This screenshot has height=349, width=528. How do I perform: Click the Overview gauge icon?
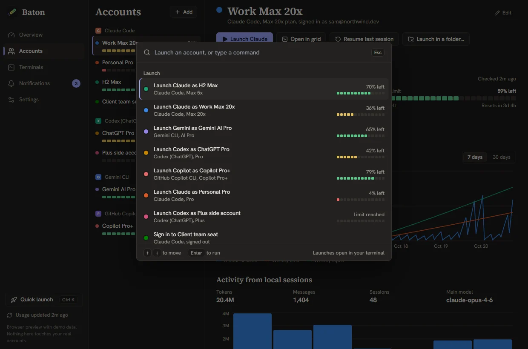pyautogui.click(x=11, y=35)
